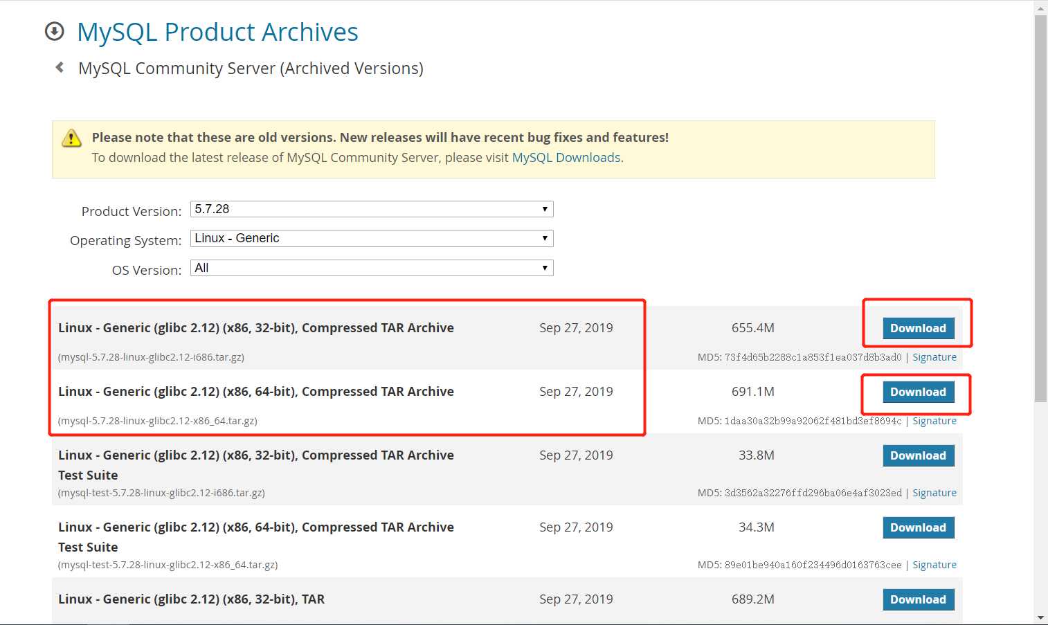Click the MySQL Community Server (Archived Versions) title
1048x625 pixels.
click(x=251, y=69)
